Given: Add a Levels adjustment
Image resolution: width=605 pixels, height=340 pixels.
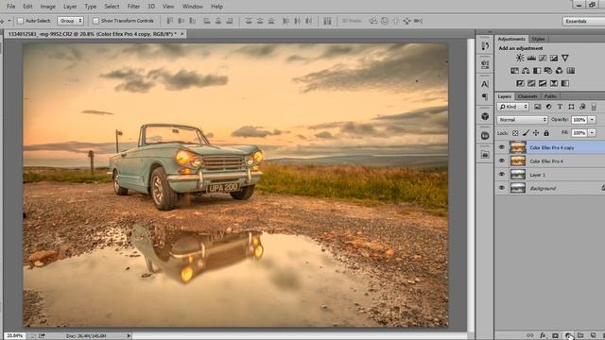Looking at the screenshot, I should (x=531, y=58).
